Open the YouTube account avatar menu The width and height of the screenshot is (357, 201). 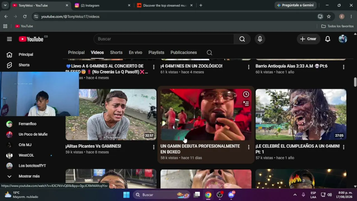tap(343, 39)
